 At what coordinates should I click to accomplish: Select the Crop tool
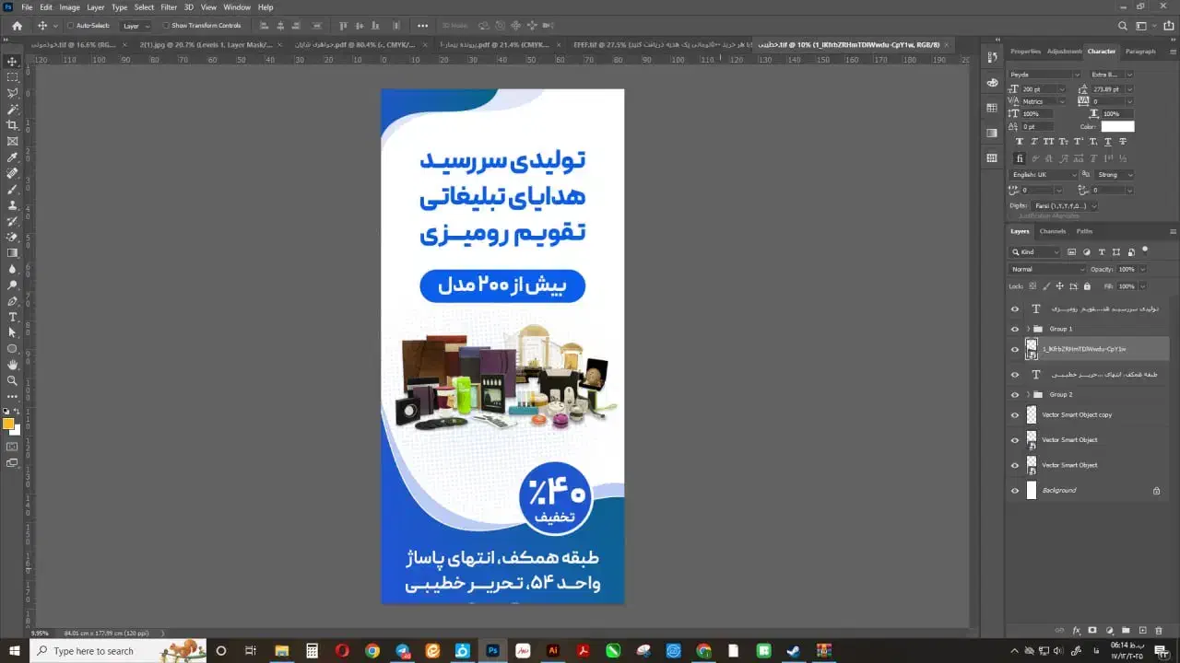12,125
